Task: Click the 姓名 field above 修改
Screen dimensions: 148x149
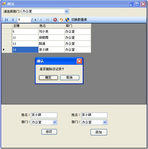Action: click(x=44, y=115)
